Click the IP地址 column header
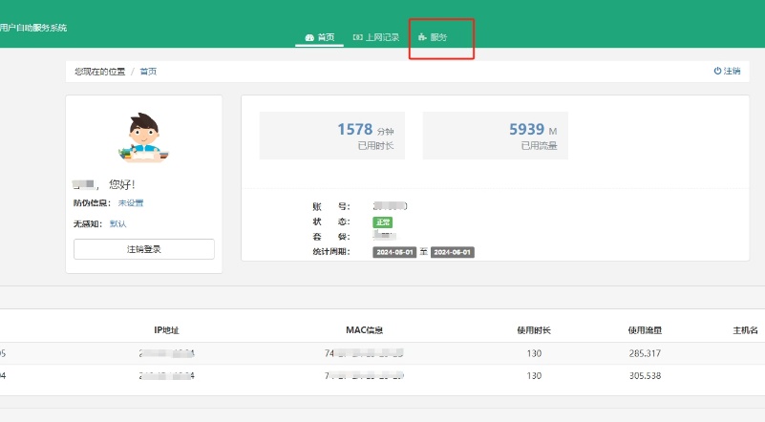765x422 pixels. [x=166, y=330]
